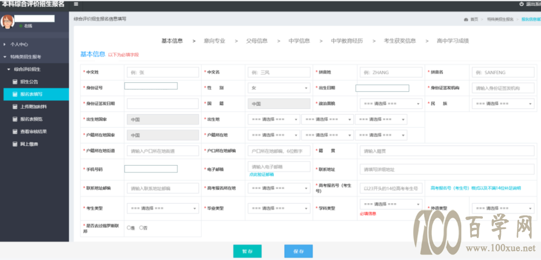The width and height of the screenshot is (541, 260).
Task: Click icon beside 网上缴费
Action: 15,144
